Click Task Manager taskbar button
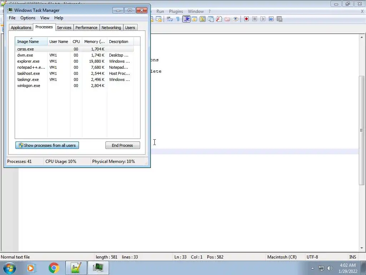 tap(98, 268)
